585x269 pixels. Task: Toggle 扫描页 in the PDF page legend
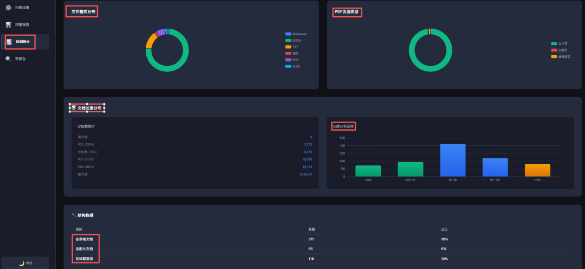coord(559,50)
